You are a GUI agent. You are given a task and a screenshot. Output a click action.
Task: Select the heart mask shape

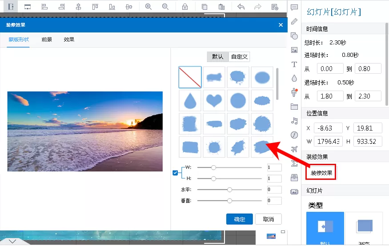tap(214, 101)
